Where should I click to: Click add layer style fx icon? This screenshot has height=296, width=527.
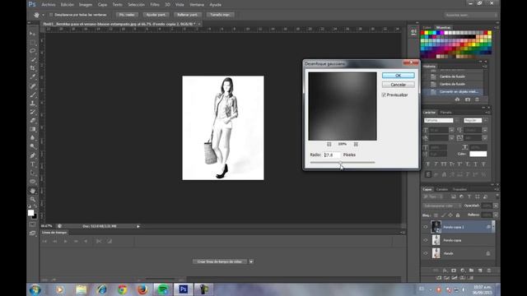[445, 271]
